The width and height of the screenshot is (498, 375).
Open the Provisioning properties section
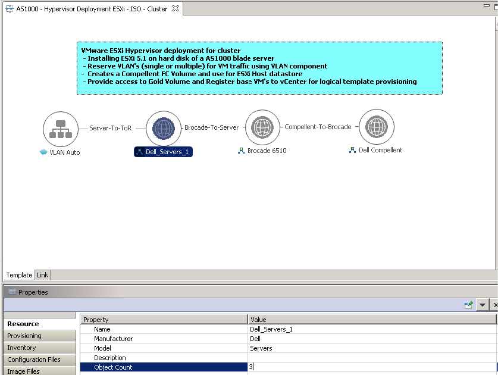coord(24,336)
